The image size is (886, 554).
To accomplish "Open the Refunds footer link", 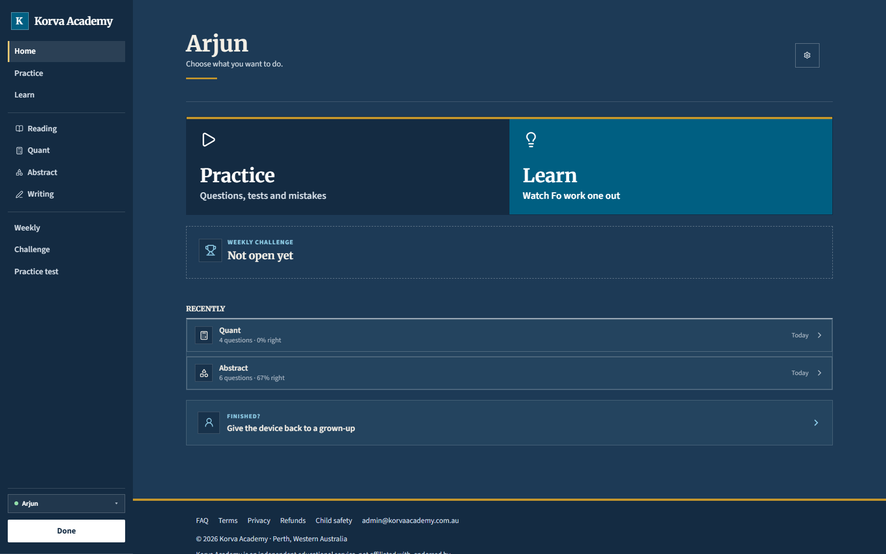I will click(293, 521).
